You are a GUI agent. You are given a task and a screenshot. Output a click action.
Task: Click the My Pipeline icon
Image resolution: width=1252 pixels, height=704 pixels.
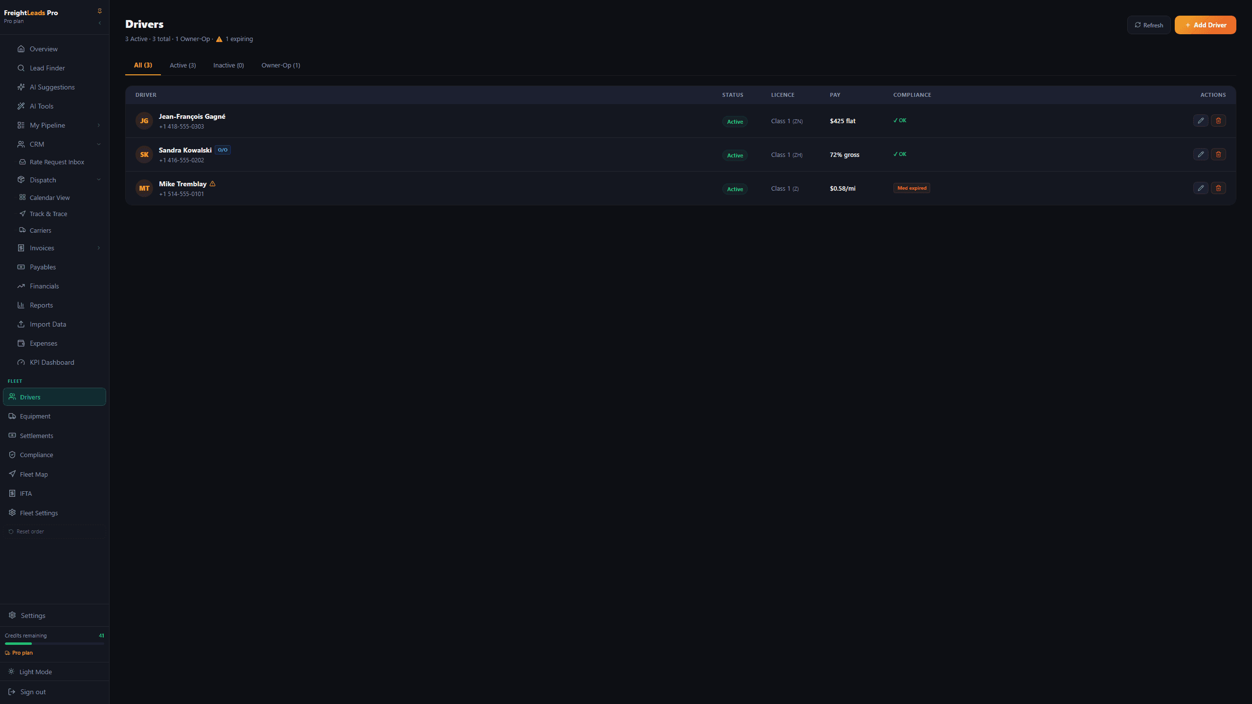[x=21, y=125]
